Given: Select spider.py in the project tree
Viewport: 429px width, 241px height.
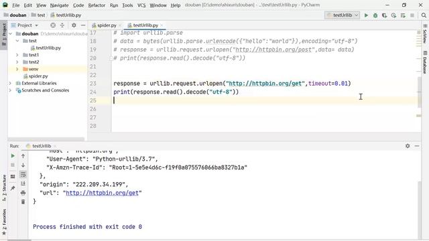Looking at the screenshot, I should pyautogui.click(x=36, y=76).
